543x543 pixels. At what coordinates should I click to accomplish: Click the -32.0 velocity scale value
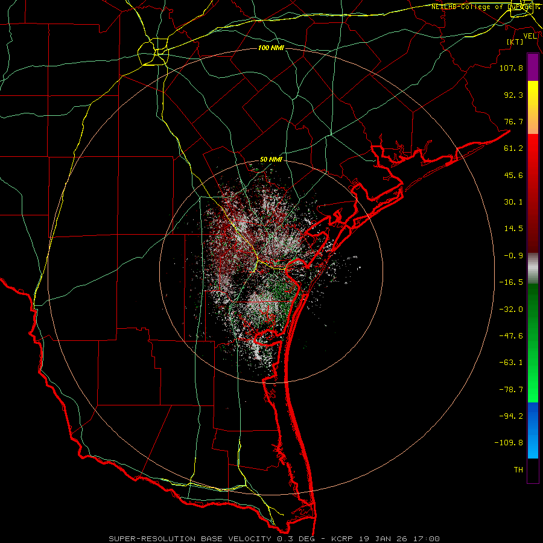[511, 310]
